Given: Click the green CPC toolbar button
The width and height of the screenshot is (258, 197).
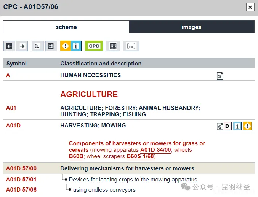Looking at the screenshot, I should point(94,46).
